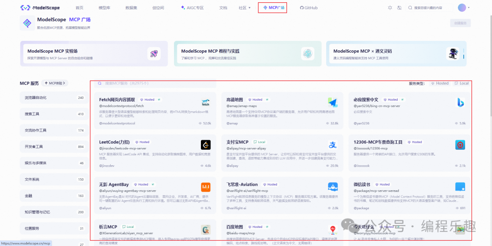This screenshot has width=492, height=246.
Task: Open the 微信读书 blue logo
Action: [460, 187]
